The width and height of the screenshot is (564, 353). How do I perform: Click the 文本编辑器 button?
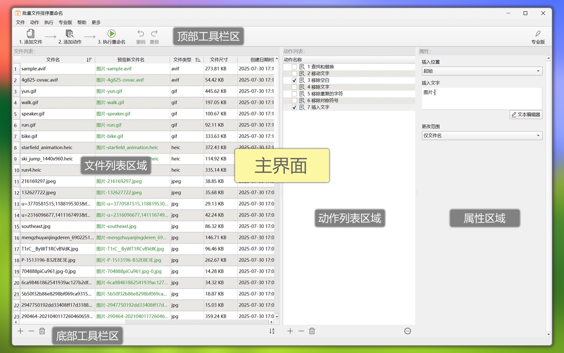click(526, 114)
